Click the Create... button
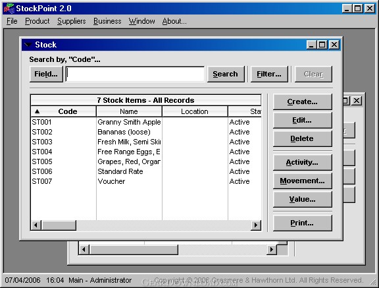This screenshot has height=288, width=379. click(x=303, y=102)
